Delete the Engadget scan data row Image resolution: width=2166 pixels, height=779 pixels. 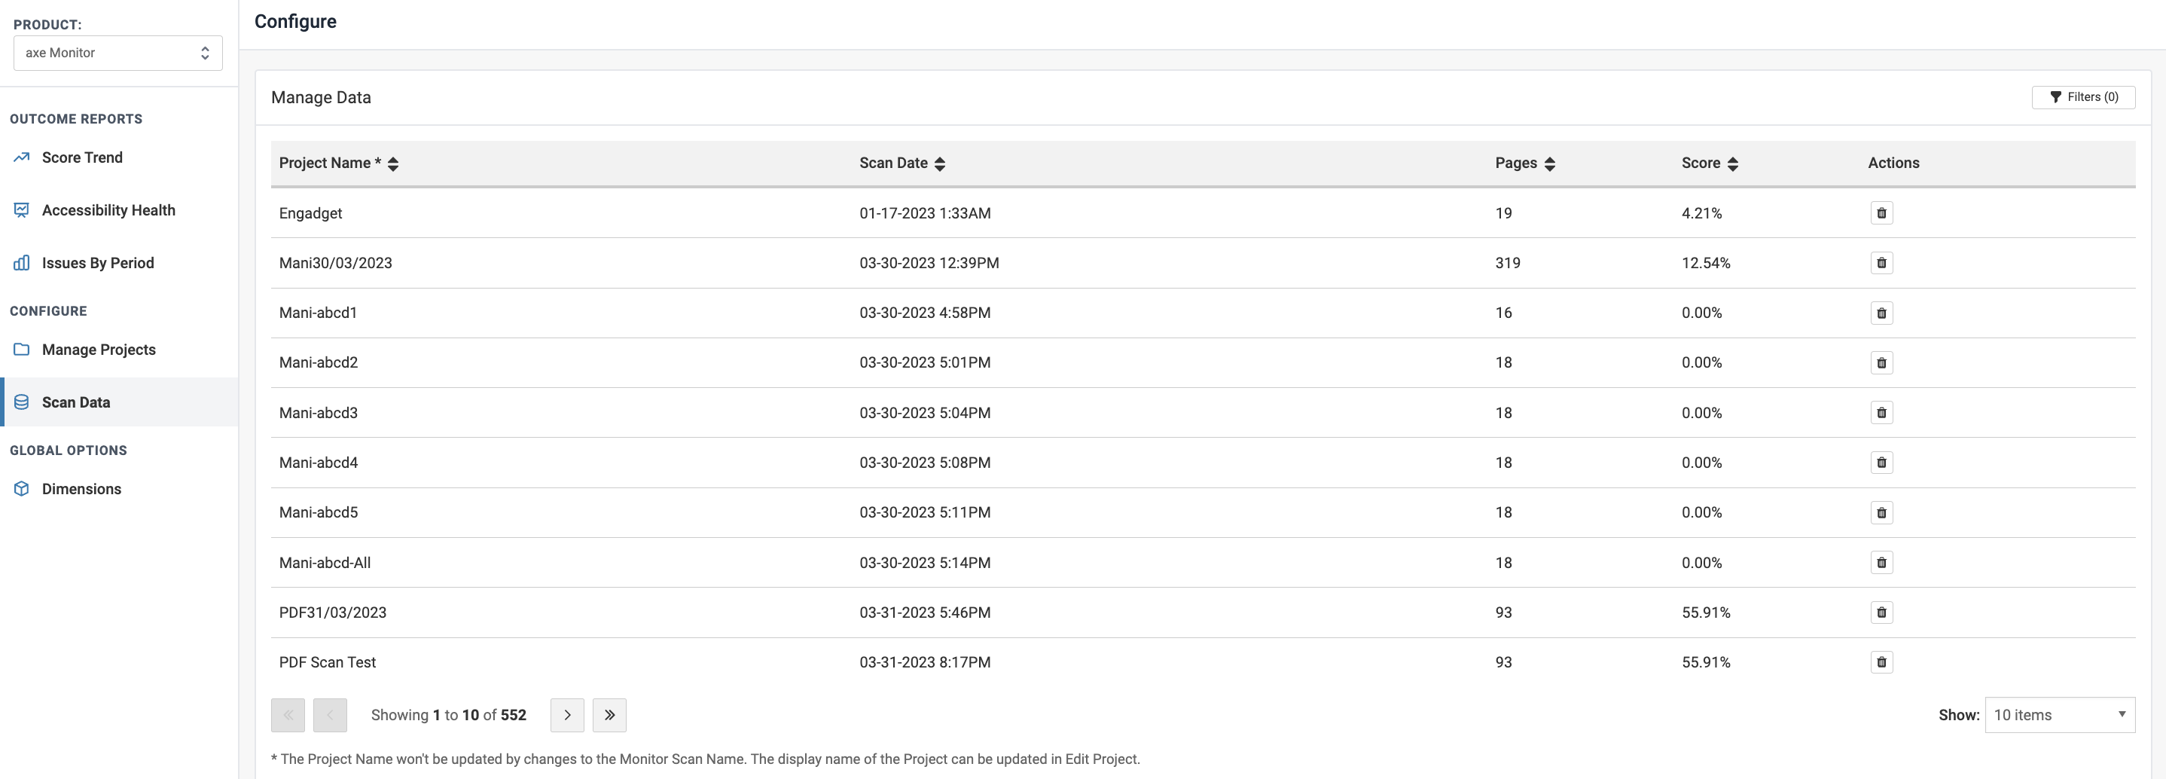1881,214
